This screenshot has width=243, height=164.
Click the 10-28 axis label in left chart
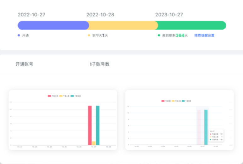109,147
